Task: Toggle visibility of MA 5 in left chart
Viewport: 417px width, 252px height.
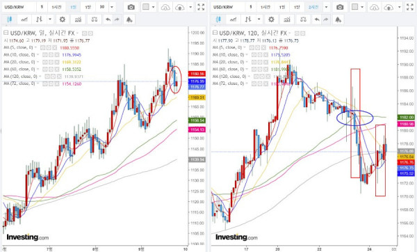Action: (x=43, y=47)
